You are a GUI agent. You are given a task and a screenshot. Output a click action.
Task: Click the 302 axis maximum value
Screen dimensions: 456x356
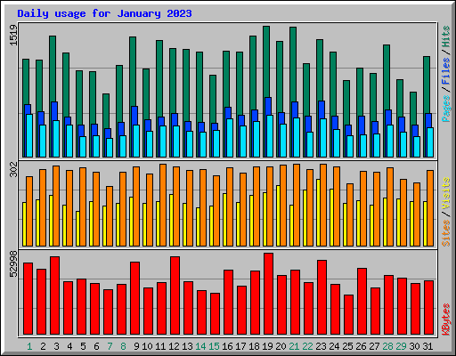click(x=13, y=169)
